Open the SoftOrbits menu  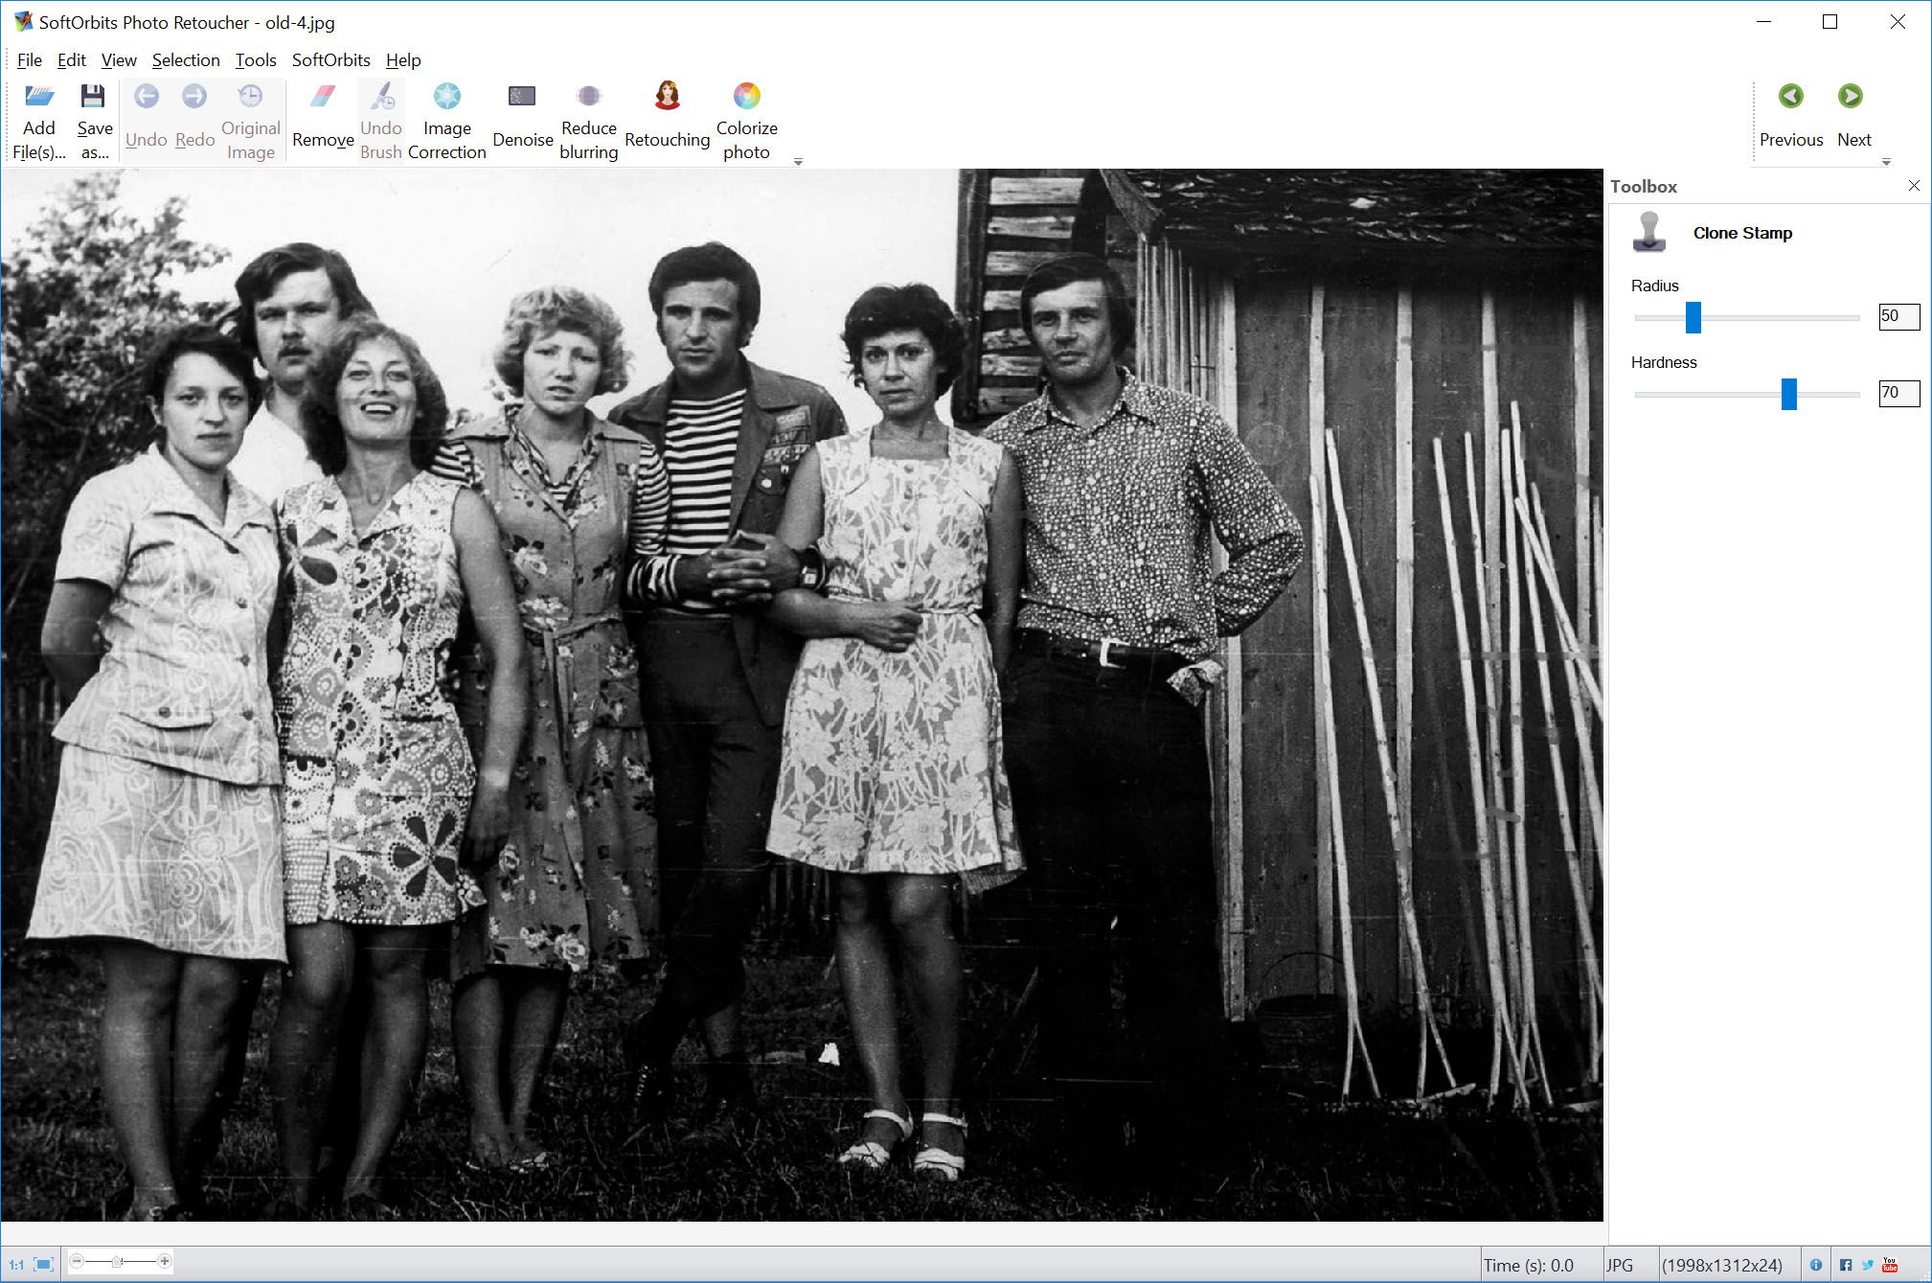pyautogui.click(x=330, y=58)
